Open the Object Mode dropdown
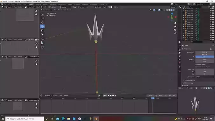Image resolution: width=215 pixels, height=121 pixels. tap(46, 10)
